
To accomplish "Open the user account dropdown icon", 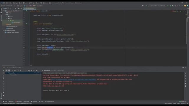I will [143, 6].
